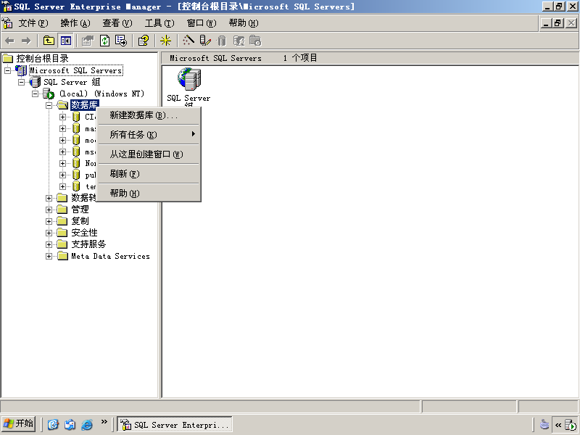The image size is (580, 435).
Task: Select the 数据库 tree item
Action: click(x=84, y=105)
